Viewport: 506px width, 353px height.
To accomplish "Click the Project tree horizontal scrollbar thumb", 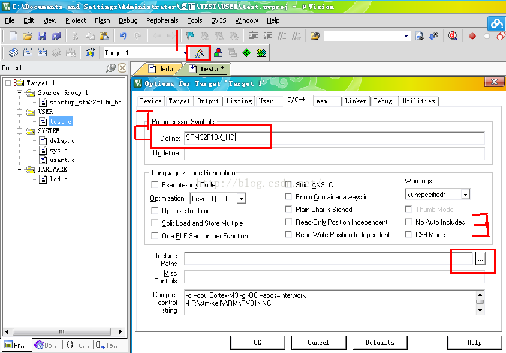I will point(62,331).
